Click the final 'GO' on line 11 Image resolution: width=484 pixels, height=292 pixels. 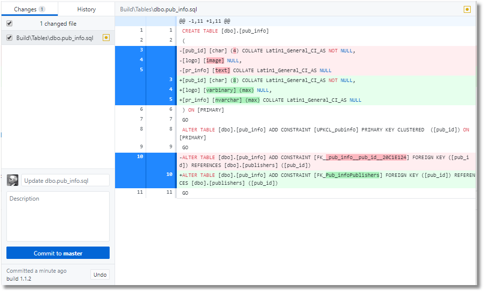click(185, 193)
